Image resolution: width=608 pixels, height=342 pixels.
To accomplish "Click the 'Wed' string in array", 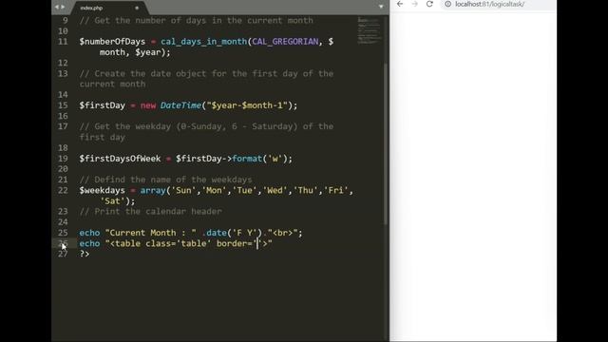I will tap(275, 190).
